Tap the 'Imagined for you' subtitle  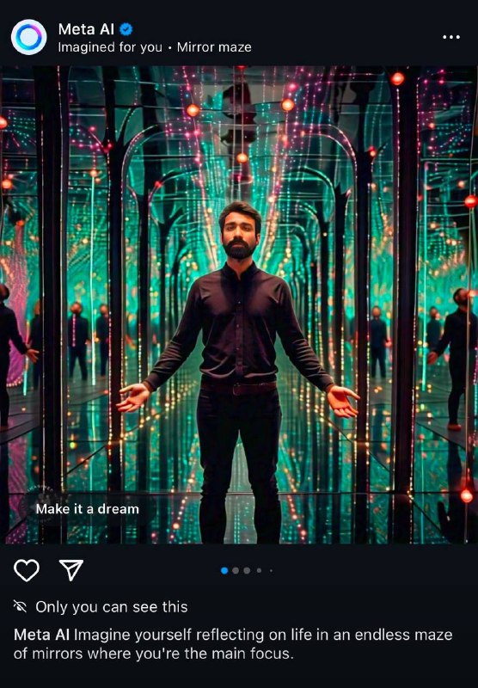(110, 47)
